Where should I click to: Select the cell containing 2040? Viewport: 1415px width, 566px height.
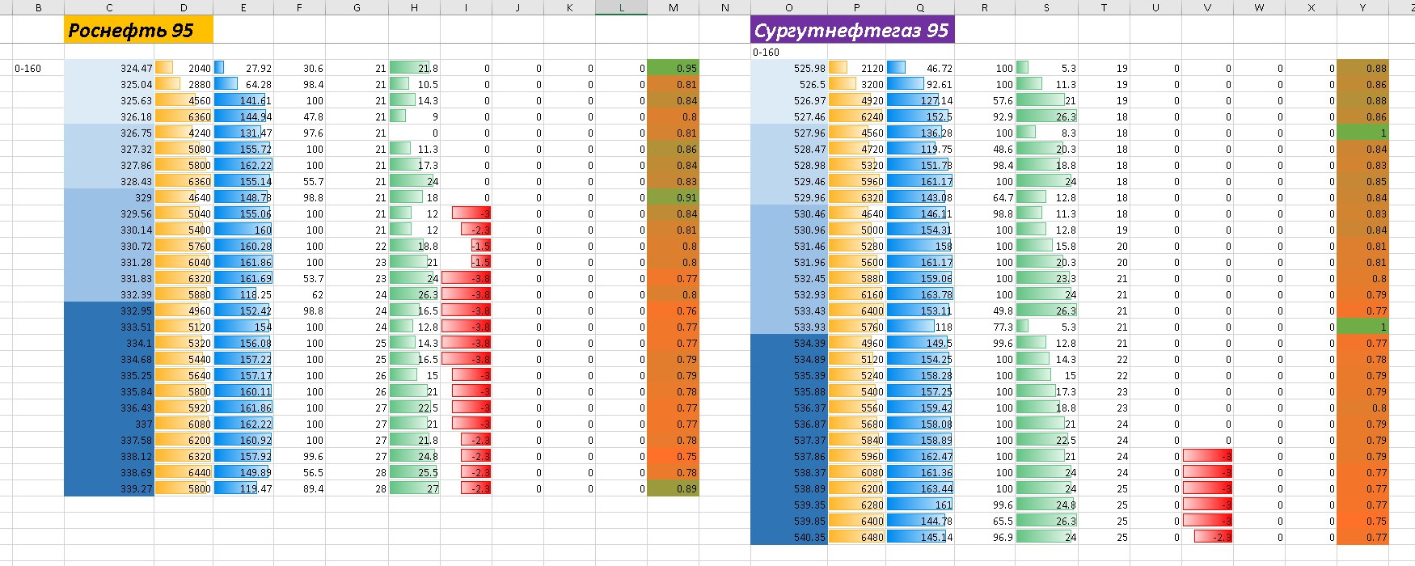click(184, 68)
